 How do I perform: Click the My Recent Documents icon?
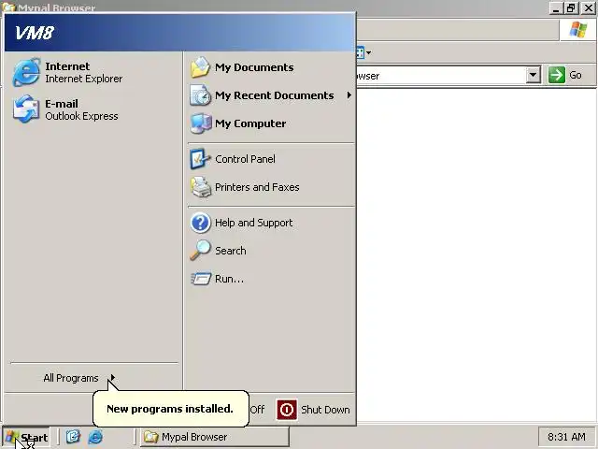click(200, 95)
